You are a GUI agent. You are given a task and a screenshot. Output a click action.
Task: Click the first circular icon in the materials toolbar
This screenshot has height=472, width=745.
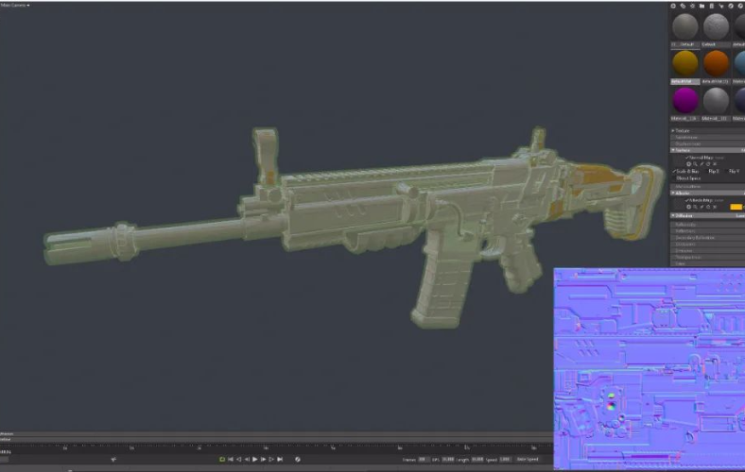click(x=673, y=6)
